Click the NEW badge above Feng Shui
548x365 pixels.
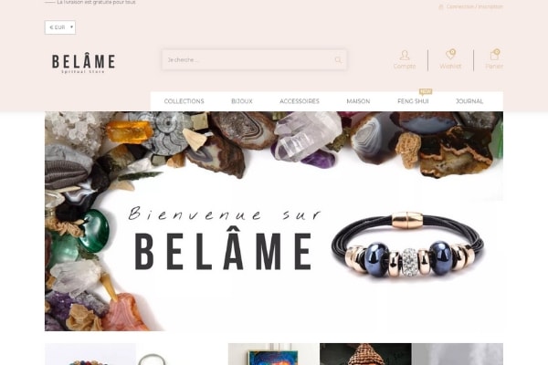click(426, 92)
